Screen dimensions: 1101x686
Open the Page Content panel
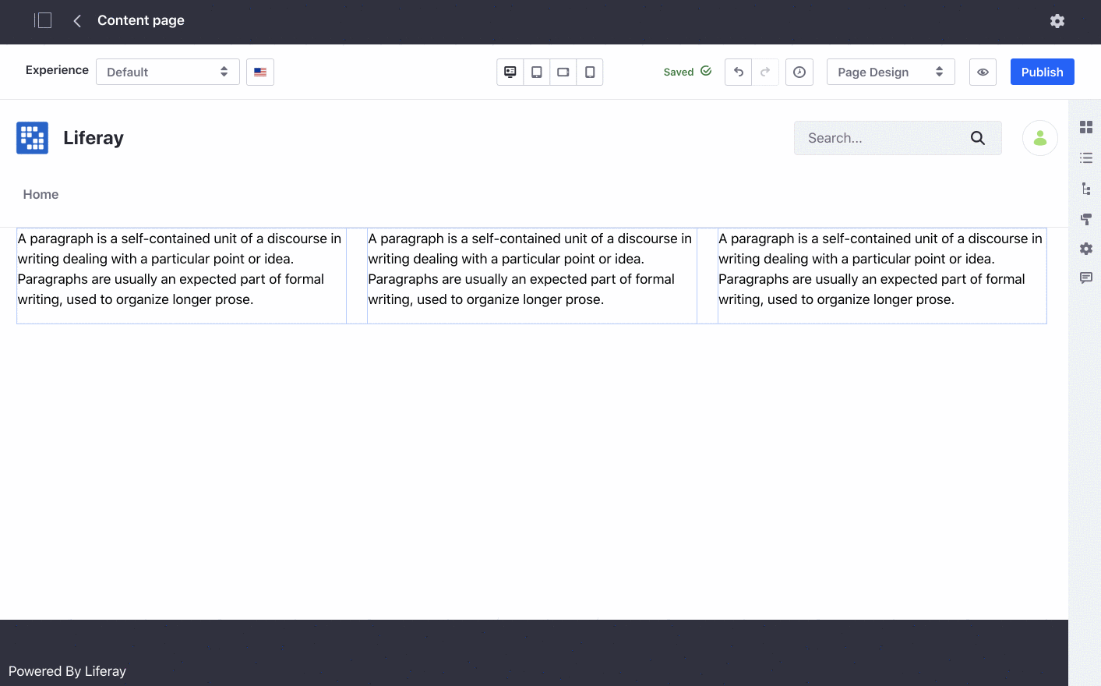[1086, 157]
